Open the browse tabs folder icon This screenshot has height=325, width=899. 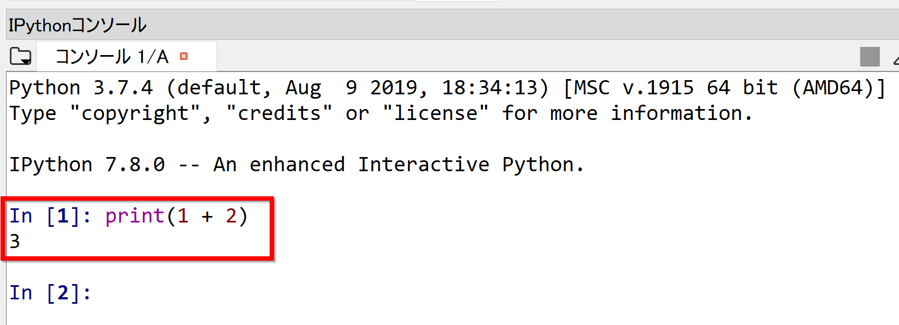[21, 56]
